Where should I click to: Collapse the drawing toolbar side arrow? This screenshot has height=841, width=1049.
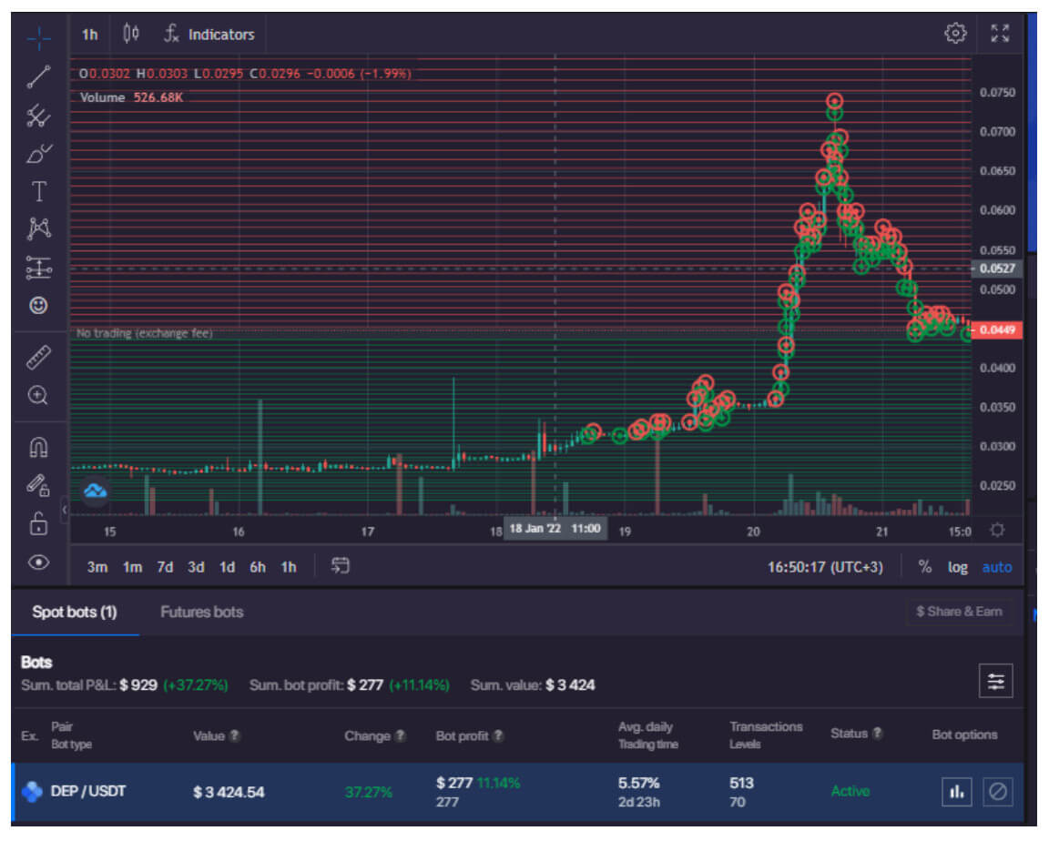(65, 510)
